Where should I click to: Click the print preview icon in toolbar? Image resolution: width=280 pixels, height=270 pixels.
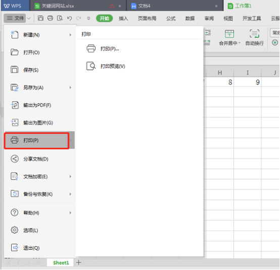pos(60,18)
